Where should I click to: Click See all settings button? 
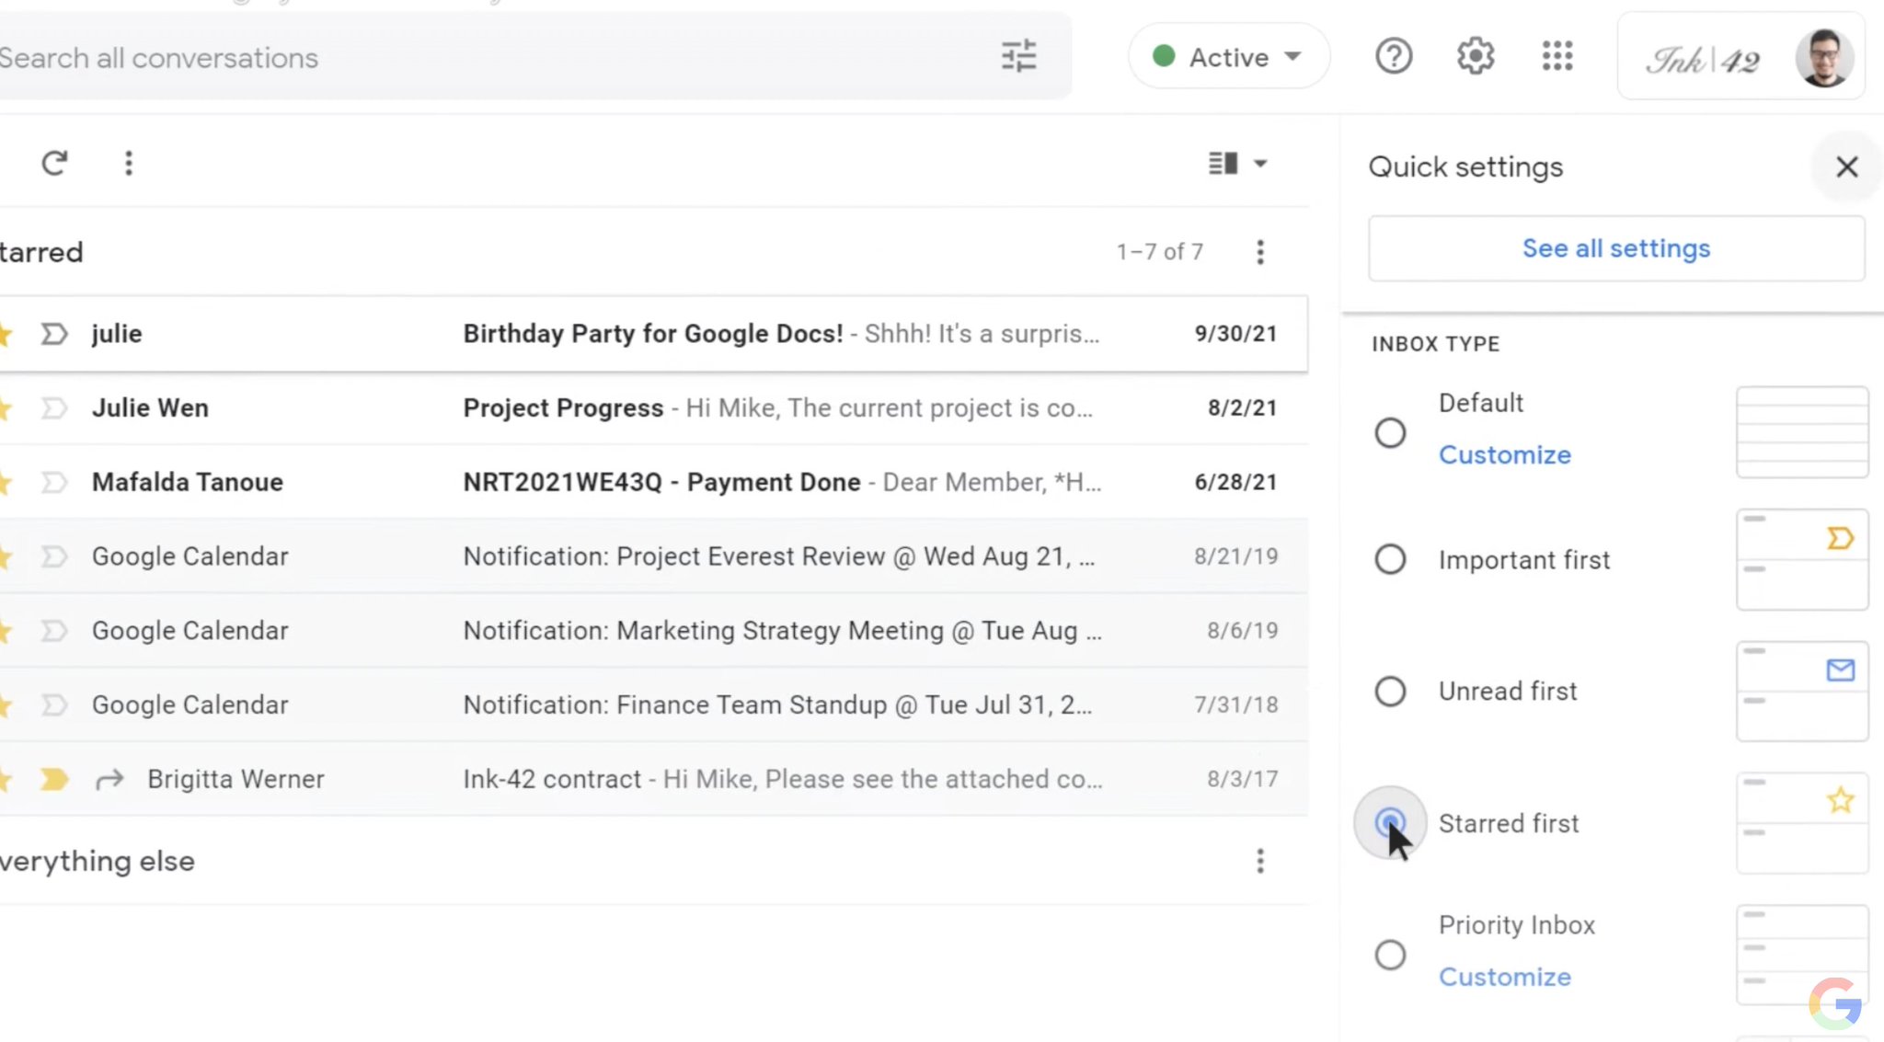1615,248
